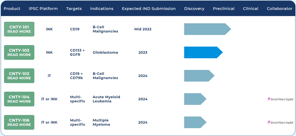Select CNTY-102 progress arrow bar
Image resolution: width=296 pixels, height=136 pixels.
click(200, 76)
